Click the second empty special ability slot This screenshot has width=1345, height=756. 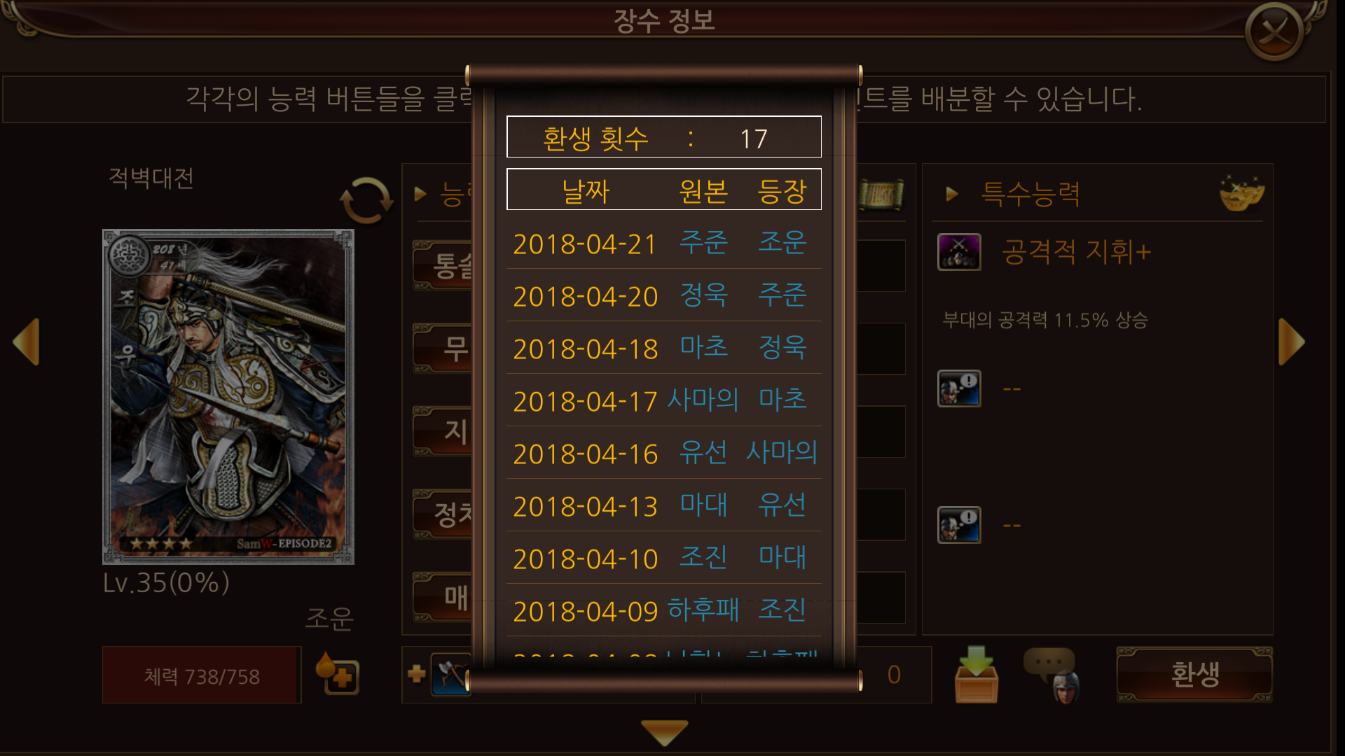point(959,388)
